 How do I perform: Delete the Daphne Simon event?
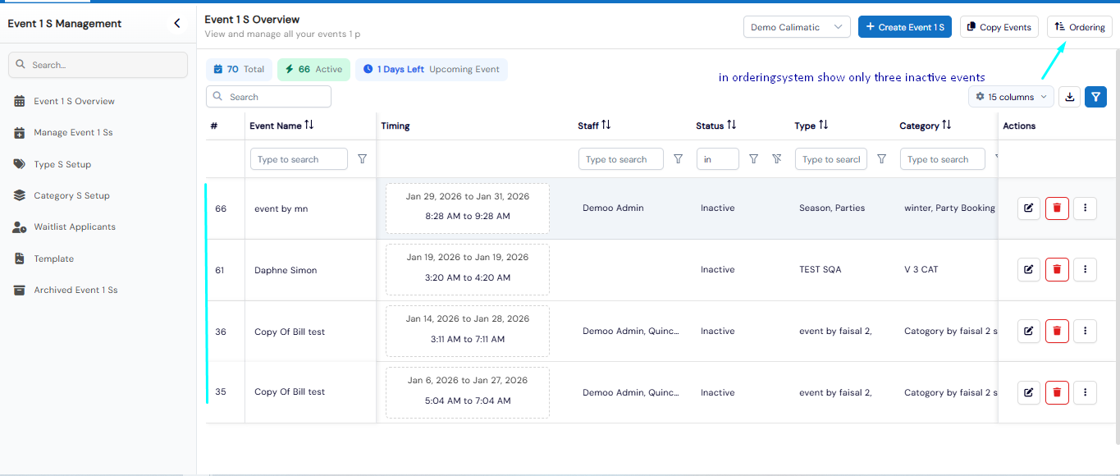coord(1057,270)
